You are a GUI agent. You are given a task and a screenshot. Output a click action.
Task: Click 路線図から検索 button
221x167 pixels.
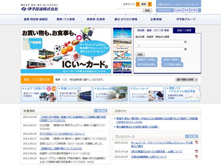pos(147,60)
